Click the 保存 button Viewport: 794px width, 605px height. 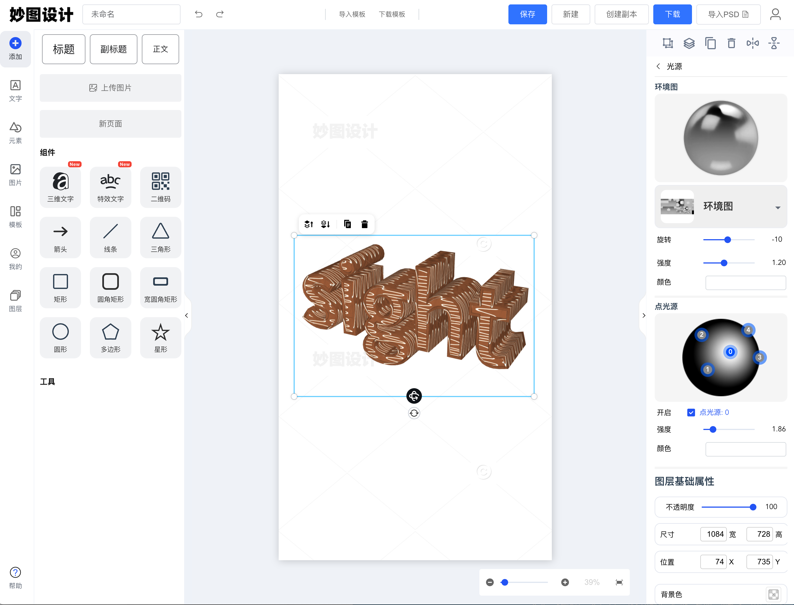pyautogui.click(x=527, y=14)
